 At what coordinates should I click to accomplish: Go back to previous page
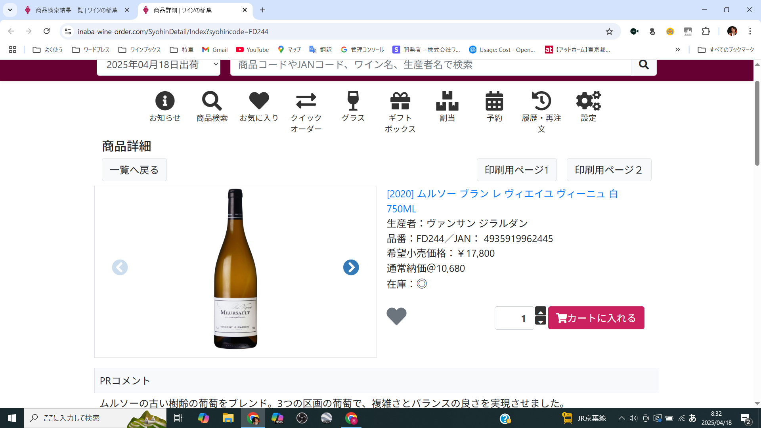[11, 31]
